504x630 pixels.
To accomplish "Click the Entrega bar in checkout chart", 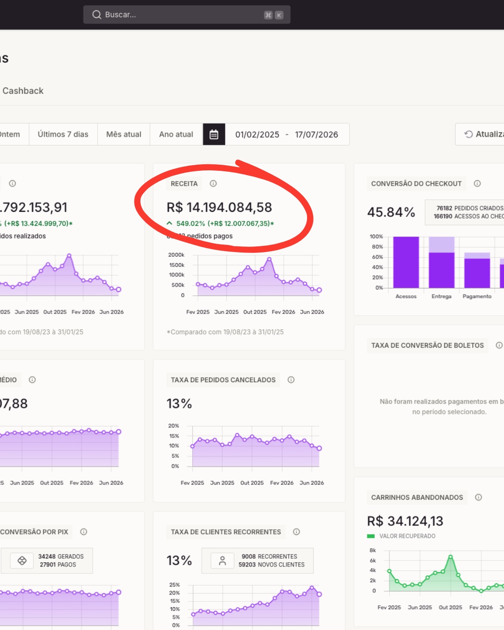I will click(441, 262).
